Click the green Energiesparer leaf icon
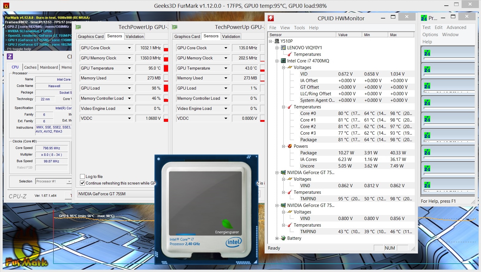 pyautogui.click(x=227, y=224)
